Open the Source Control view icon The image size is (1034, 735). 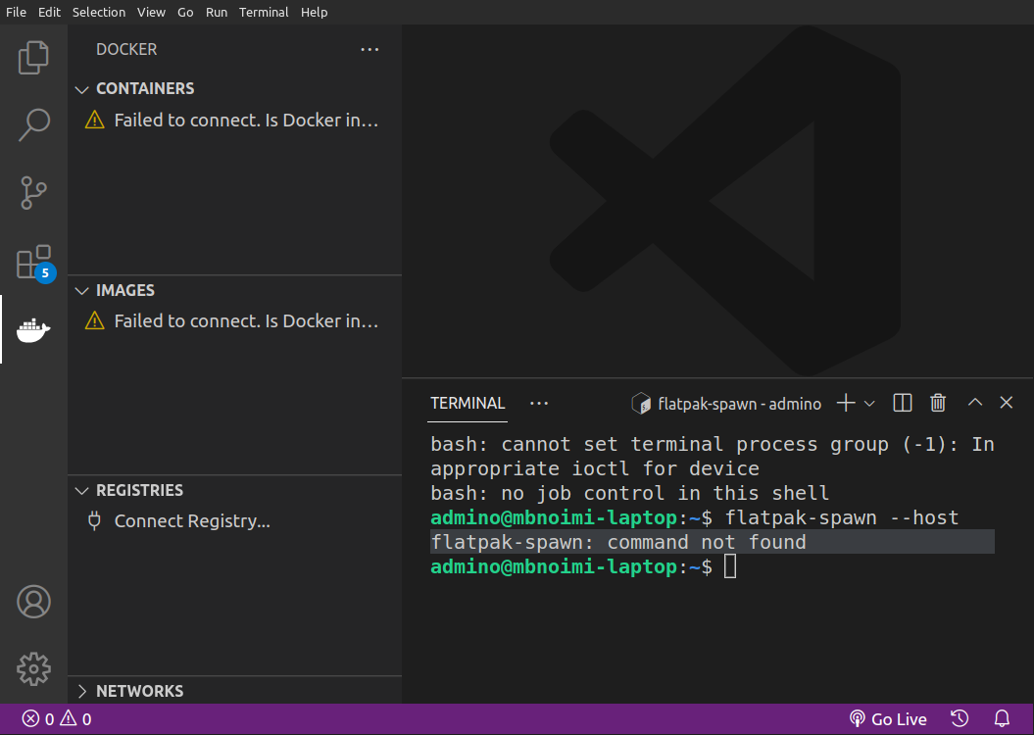pyautogui.click(x=33, y=192)
